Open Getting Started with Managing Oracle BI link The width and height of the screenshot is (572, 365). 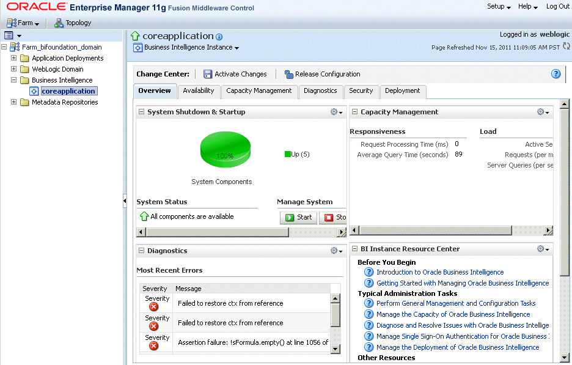click(463, 283)
